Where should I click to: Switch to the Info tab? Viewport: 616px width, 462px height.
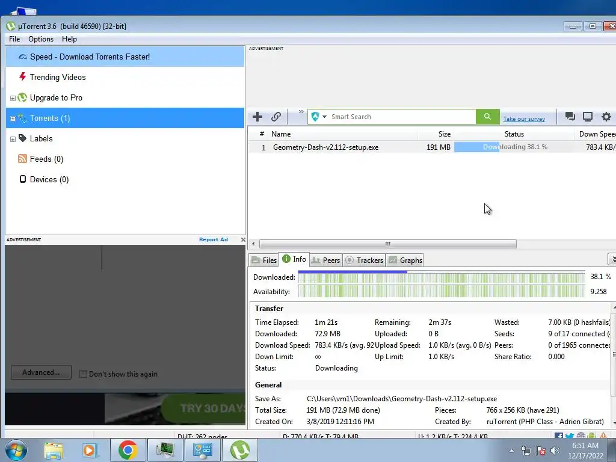point(294,259)
